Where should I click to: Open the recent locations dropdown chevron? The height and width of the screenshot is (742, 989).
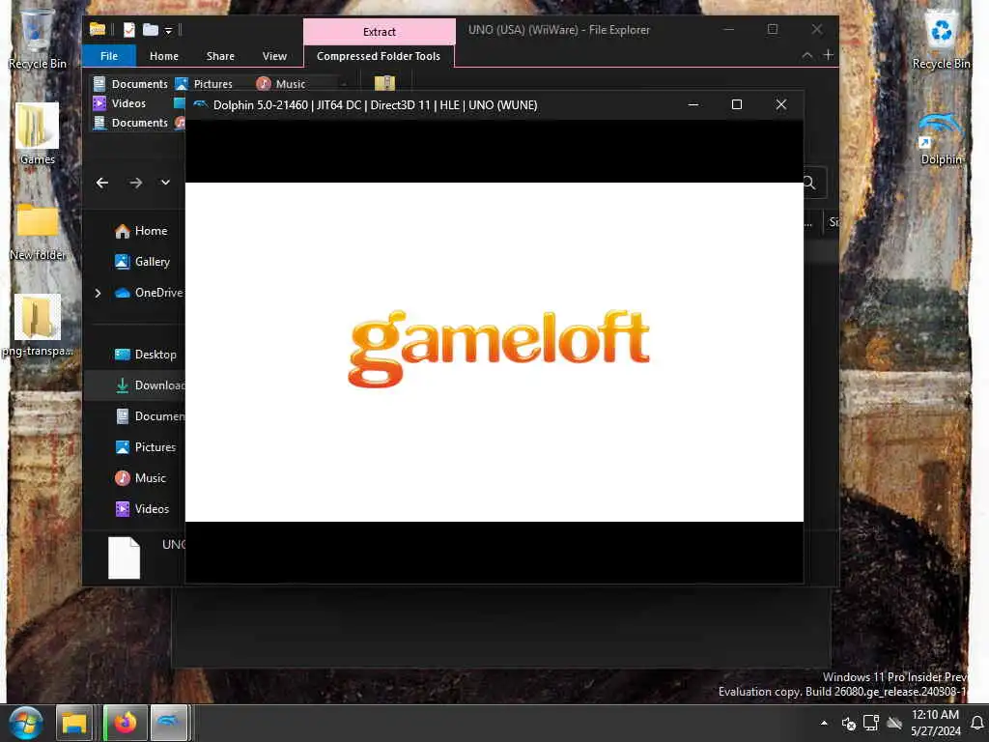click(165, 183)
